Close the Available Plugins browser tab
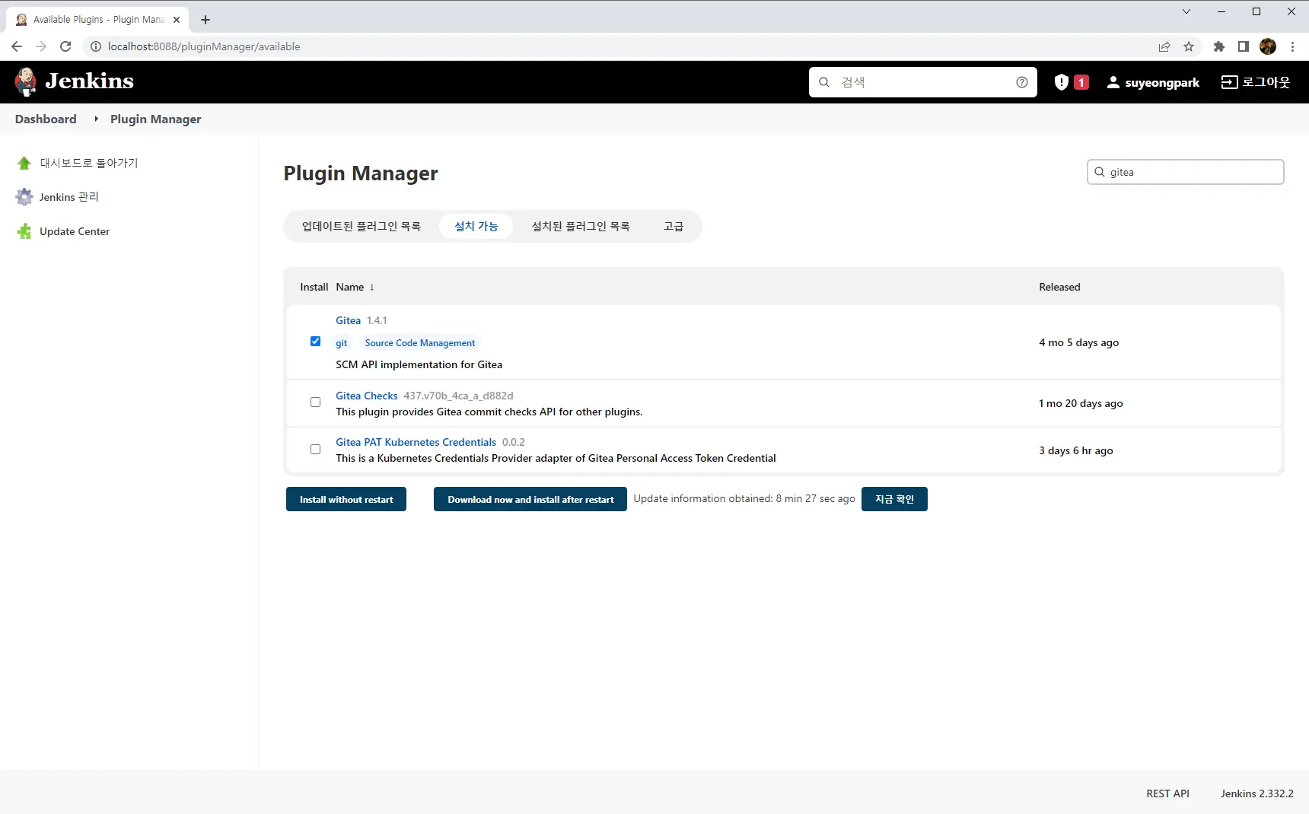The width and height of the screenshot is (1309, 814). coord(177,20)
